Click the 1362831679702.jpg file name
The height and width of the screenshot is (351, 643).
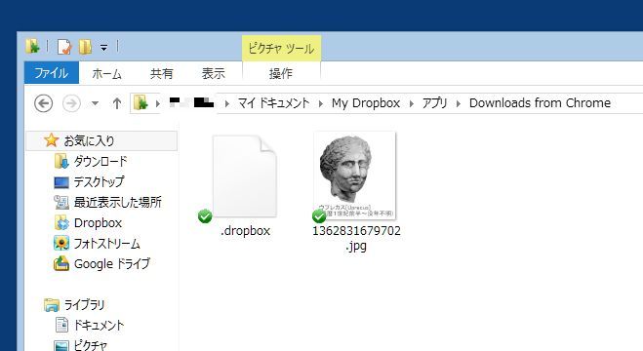tap(356, 238)
